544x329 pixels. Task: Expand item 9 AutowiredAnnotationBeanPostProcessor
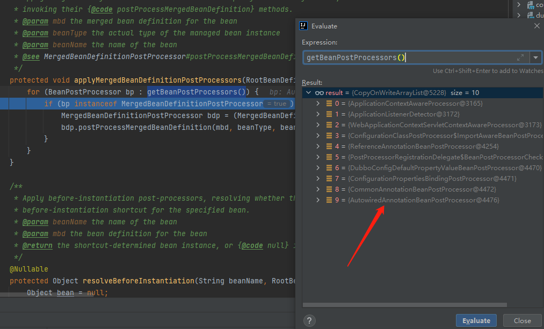pos(318,200)
